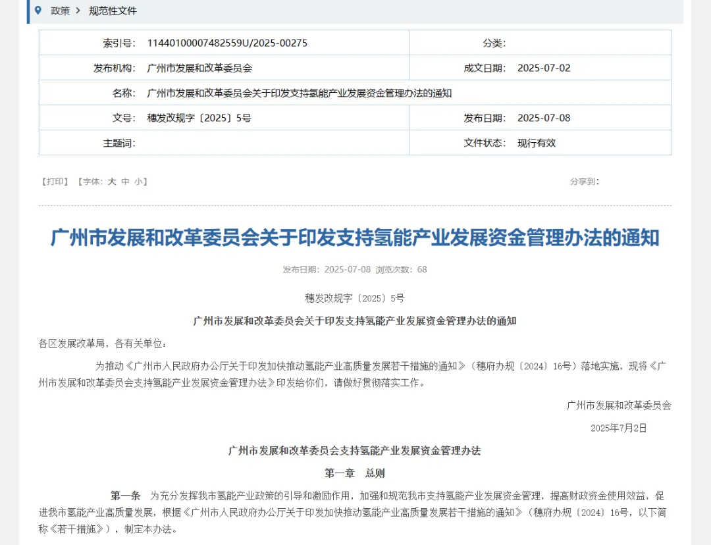Image resolution: width=711 pixels, height=545 pixels.
Task: Click the location pin icon in breadcrumb
Action: [38, 11]
